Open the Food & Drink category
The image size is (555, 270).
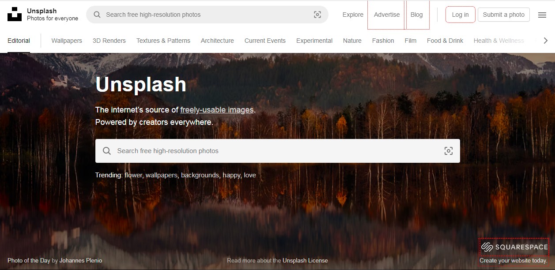[445, 41]
